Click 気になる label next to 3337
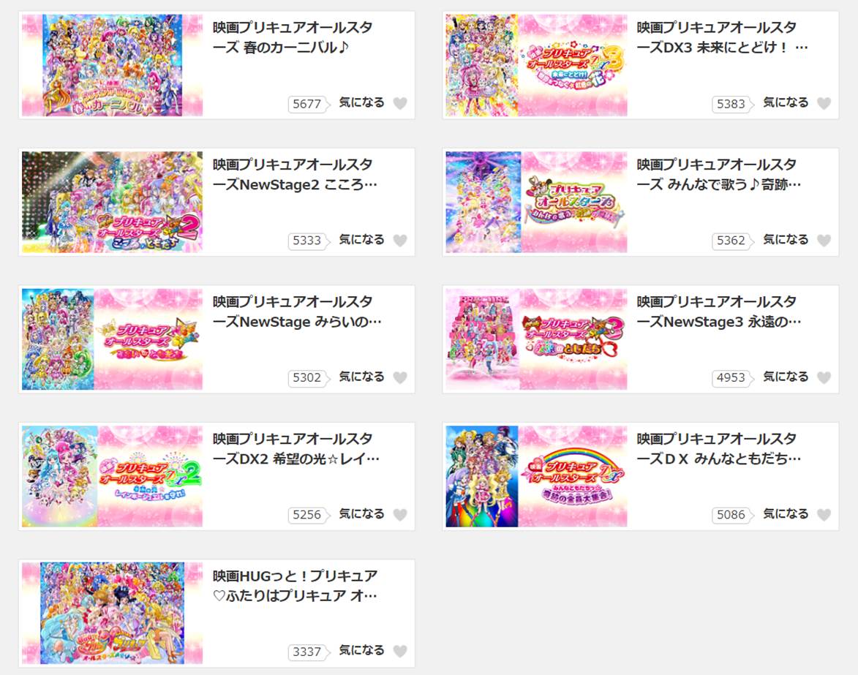The width and height of the screenshot is (858, 675). coord(361,650)
